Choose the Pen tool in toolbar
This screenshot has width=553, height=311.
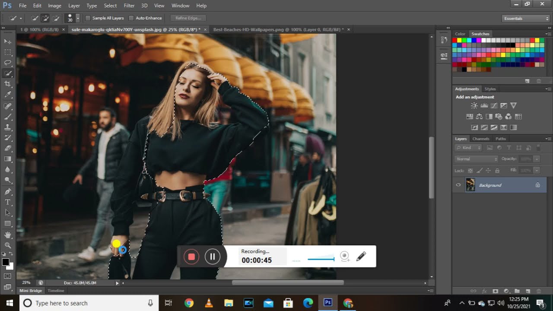[x=8, y=191]
